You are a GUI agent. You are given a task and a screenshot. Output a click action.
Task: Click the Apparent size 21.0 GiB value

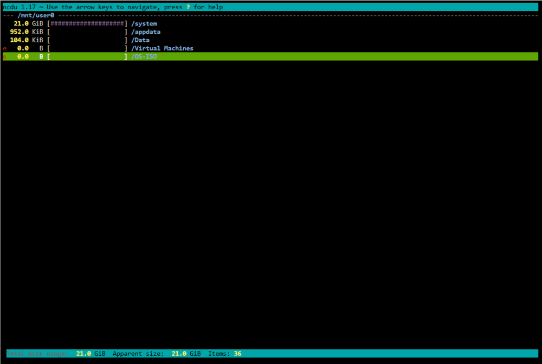[x=186, y=354]
